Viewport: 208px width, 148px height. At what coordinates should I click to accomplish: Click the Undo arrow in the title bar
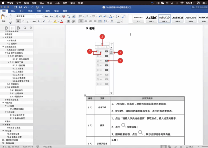[25, 7]
